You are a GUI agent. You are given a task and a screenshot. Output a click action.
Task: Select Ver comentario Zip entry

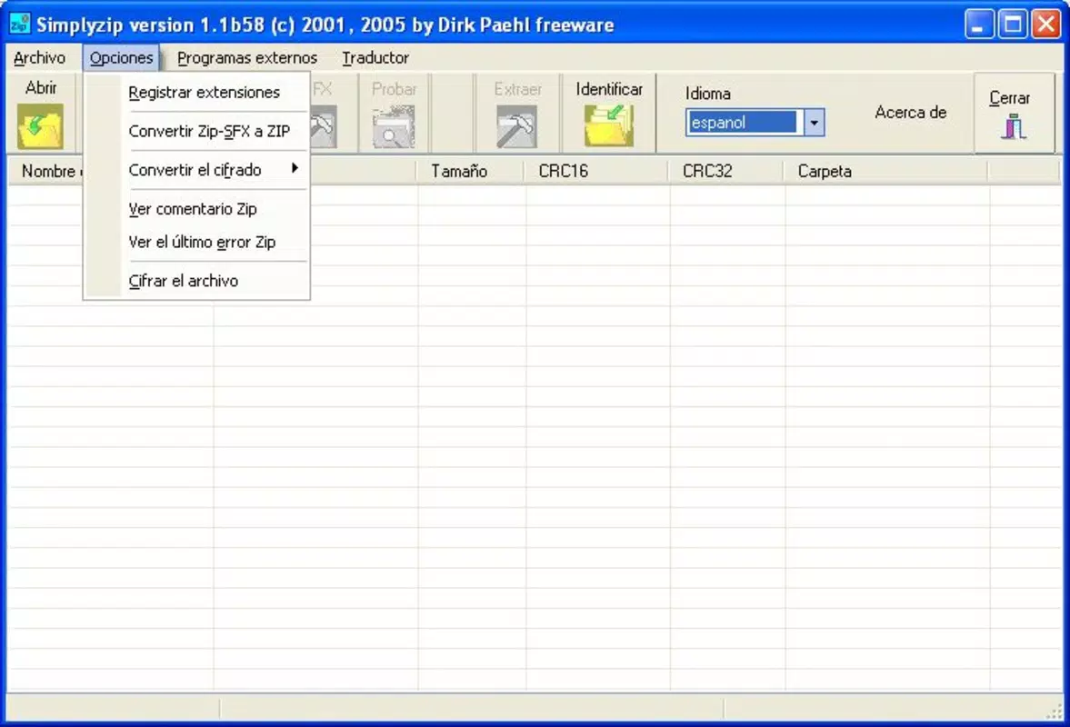[x=193, y=209]
